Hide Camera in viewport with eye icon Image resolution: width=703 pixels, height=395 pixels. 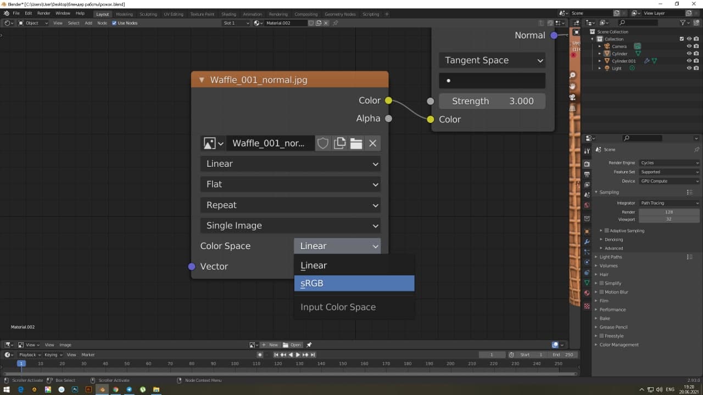689,46
